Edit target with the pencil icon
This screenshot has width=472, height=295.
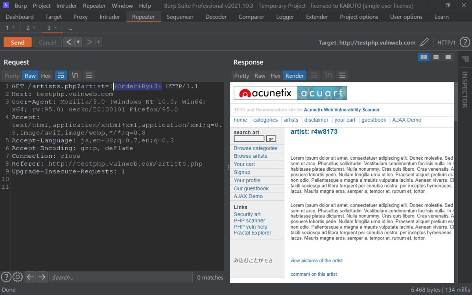[424, 42]
